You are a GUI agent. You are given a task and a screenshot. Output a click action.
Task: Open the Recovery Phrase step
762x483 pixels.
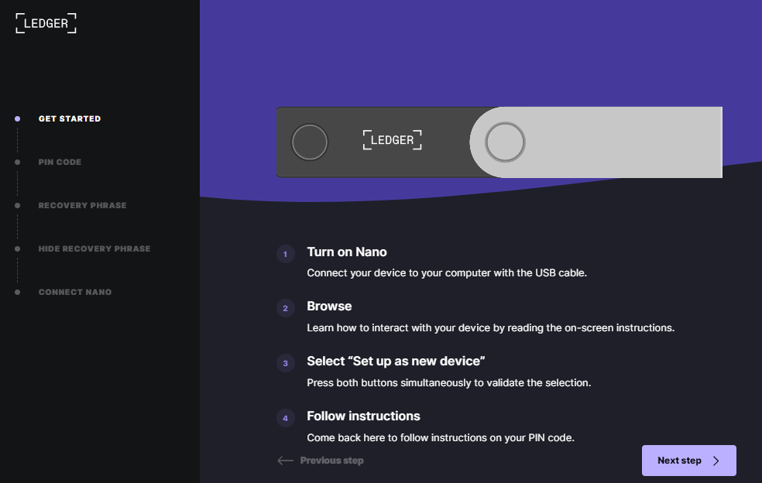[x=82, y=205]
